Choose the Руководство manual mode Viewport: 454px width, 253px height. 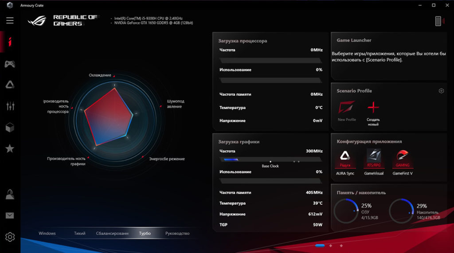(x=177, y=234)
